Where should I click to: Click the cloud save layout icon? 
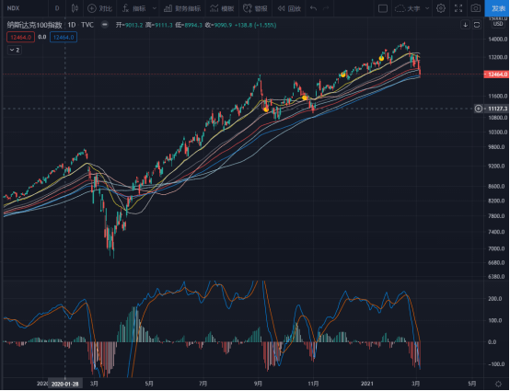click(400, 8)
